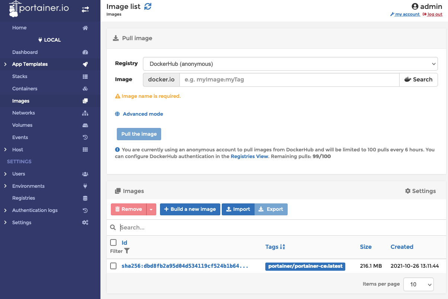
Task: Expand the Settings sidebar section chevron
Action: (x=6, y=223)
